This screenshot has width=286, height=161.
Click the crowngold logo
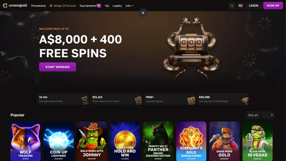[x=15, y=5]
